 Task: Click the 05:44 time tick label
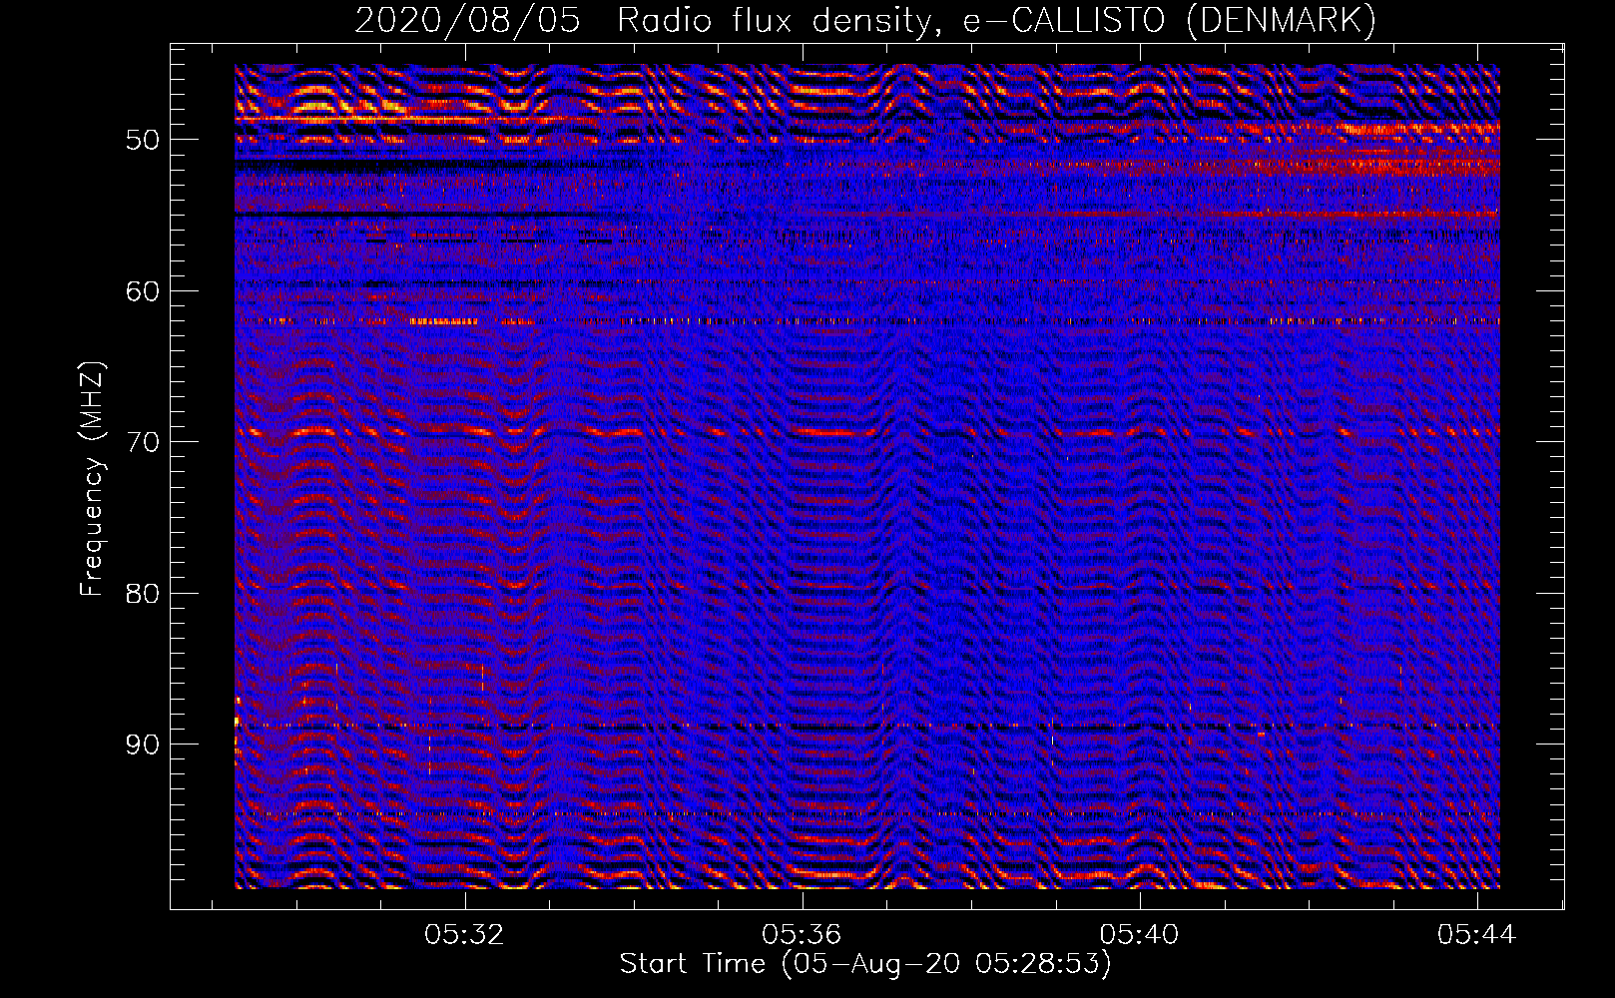tap(1477, 935)
